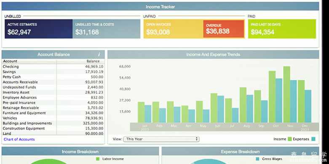The width and height of the screenshot is (329, 164).
Task: Click the December expenses bar in chart
Action: [308, 106]
